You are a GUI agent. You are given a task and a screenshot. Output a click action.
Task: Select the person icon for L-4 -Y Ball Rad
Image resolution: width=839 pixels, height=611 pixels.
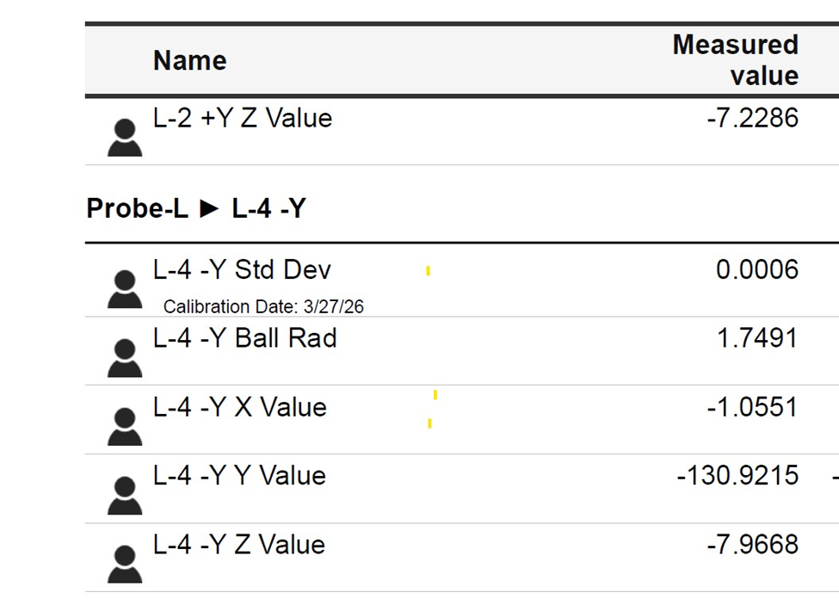click(125, 358)
